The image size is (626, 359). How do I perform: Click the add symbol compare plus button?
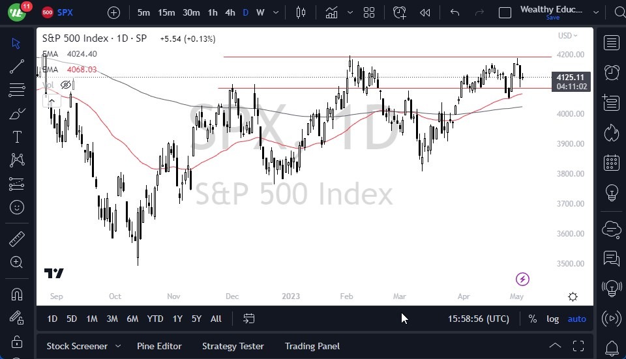113,13
